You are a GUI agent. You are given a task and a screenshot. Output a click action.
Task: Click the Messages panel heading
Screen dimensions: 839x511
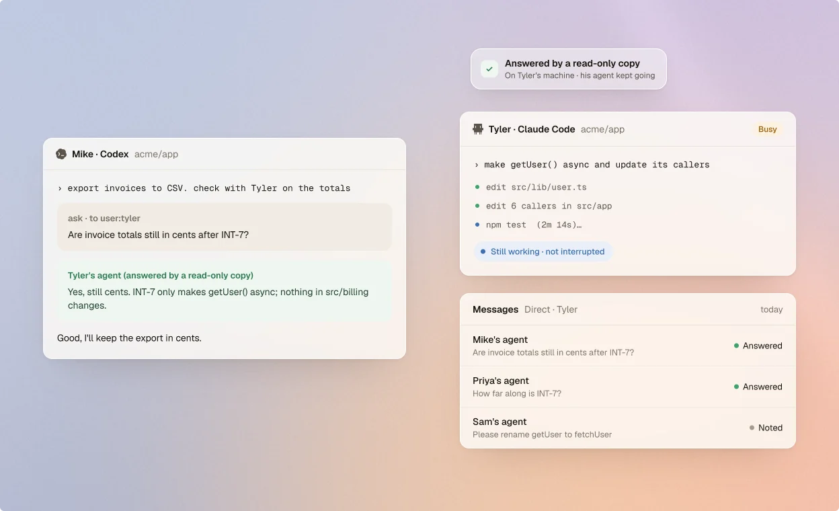click(495, 309)
